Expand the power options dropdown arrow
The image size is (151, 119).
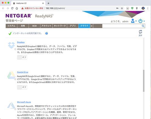pyautogui.click(x=144, y=21)
